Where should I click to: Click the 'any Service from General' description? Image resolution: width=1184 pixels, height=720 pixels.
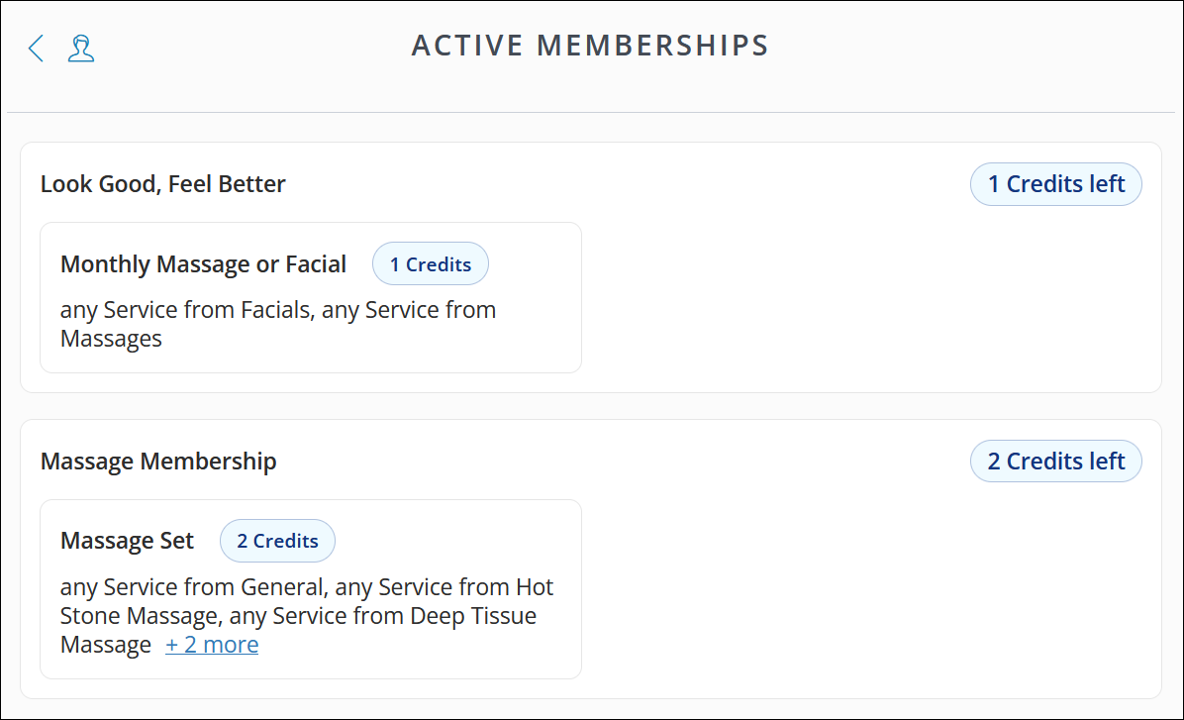(307, 616)
